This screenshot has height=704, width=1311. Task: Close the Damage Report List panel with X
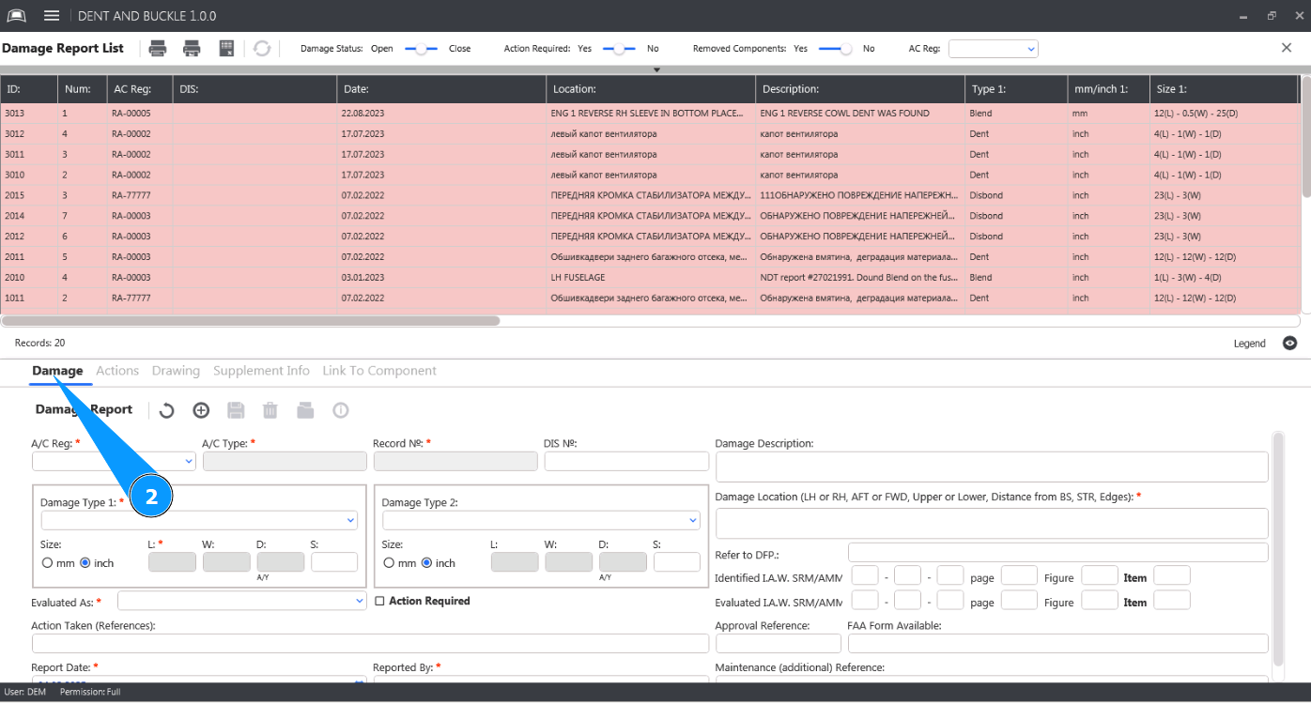(1287, 48)
